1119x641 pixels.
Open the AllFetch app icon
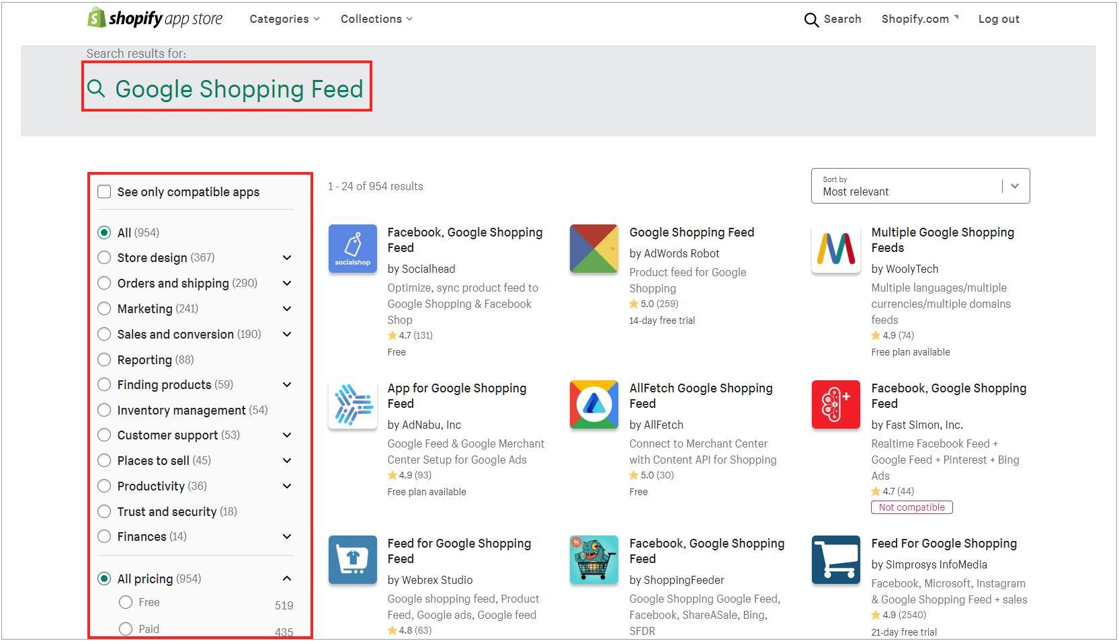[594, 404]
